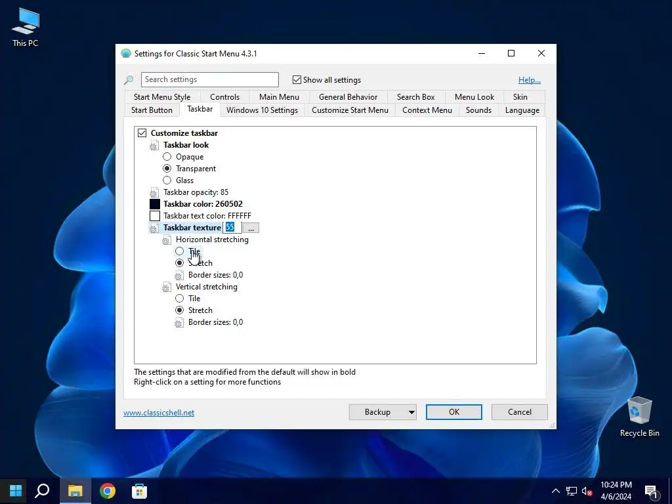The height and width of the screenshot is (504, 672).
Task: Select Stretch under Vertical stretching
Action: pos(179,310)
